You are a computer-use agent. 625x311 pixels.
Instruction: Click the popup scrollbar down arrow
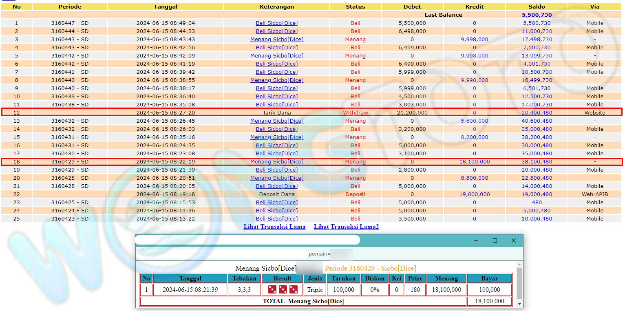[x=519, y=304]
